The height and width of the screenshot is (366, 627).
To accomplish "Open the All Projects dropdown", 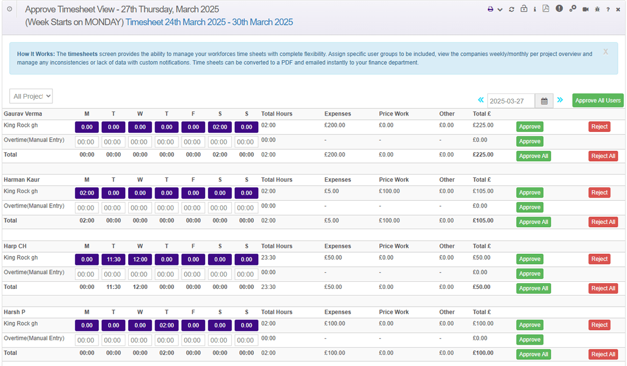I will pyautogui.click(x=31, y=96).
